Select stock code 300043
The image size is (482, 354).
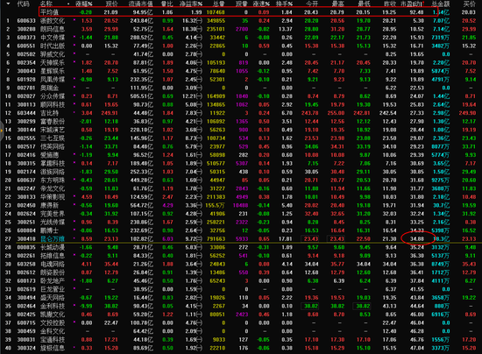coord(26,71)
